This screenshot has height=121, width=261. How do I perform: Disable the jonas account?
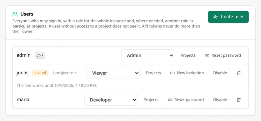point(220,73)
